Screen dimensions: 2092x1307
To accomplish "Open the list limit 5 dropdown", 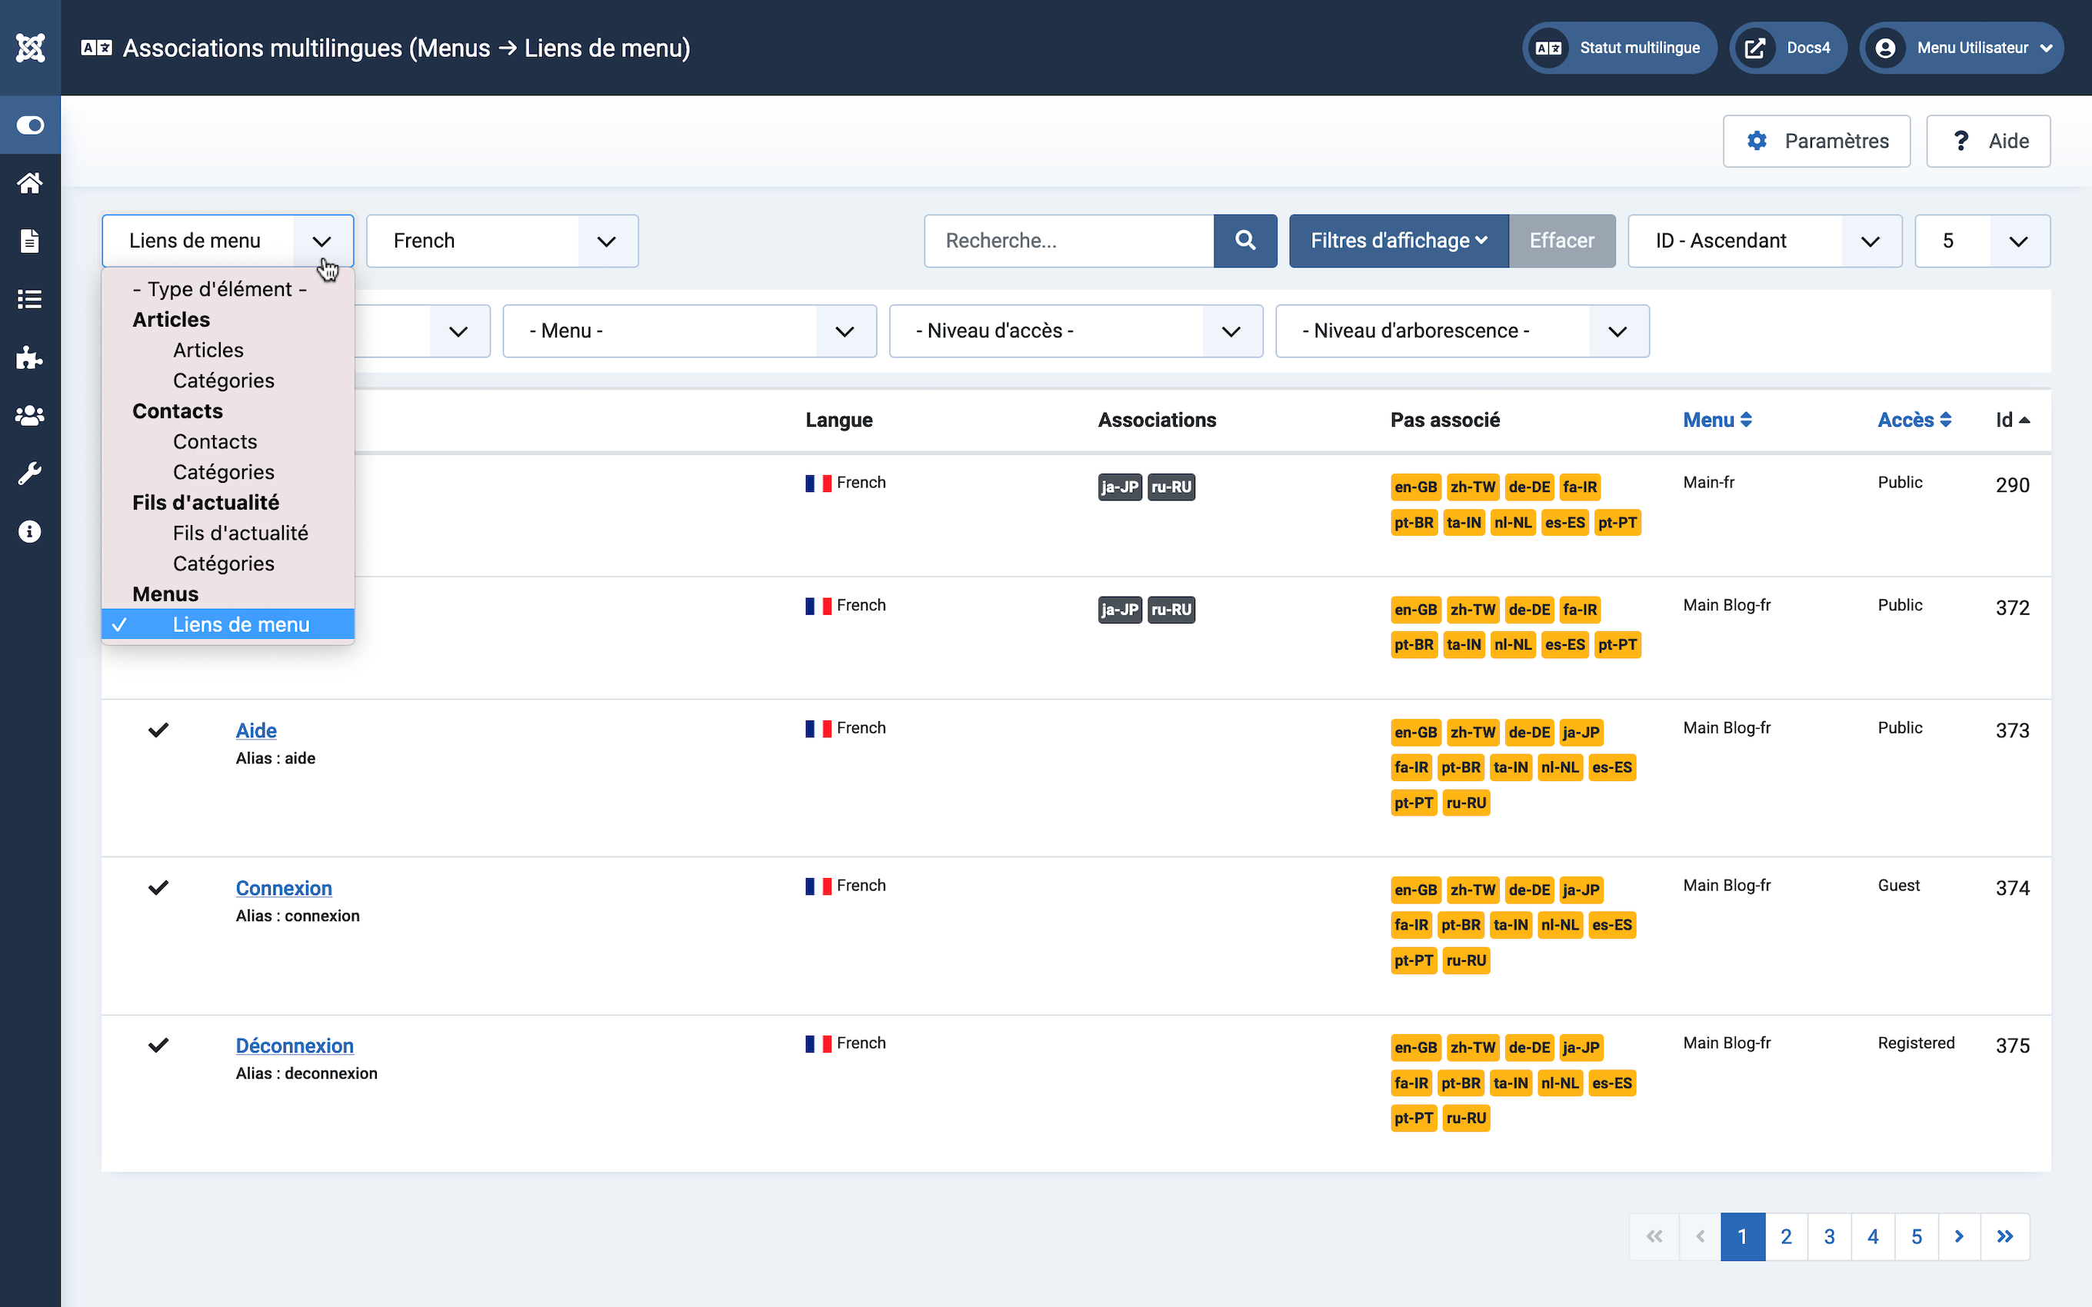I will (1982, 241).
